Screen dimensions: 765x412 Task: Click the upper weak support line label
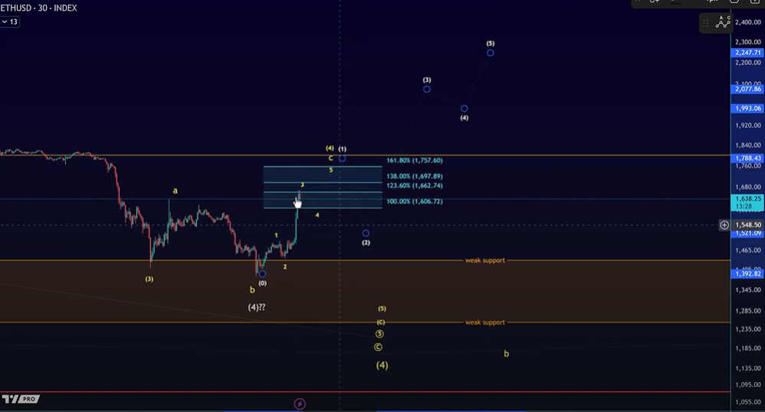[484, 260]
